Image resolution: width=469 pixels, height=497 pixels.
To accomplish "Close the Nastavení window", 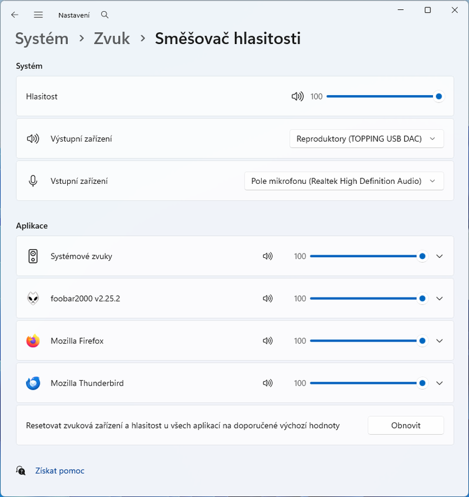I will point(455,10).
